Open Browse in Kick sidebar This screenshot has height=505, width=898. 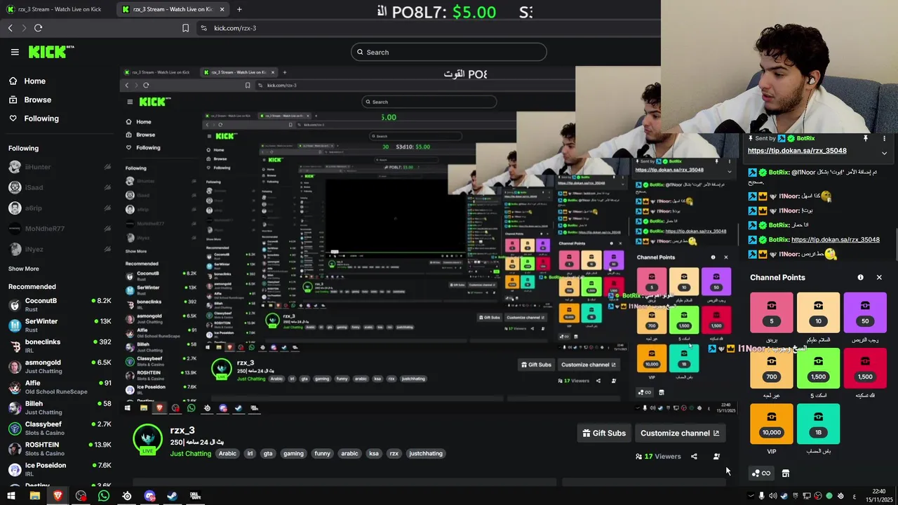[31, 100]
